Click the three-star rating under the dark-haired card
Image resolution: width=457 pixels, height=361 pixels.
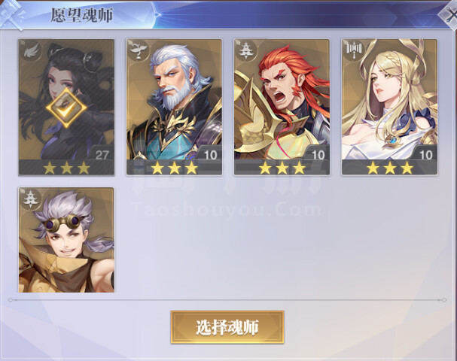tap(66, 168)
